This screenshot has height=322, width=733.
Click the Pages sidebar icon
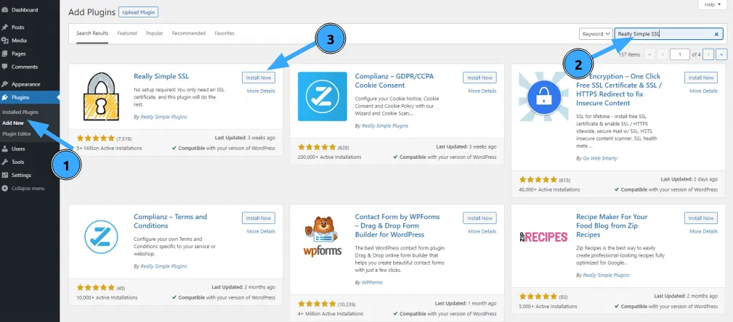click(x=4, y=54)
